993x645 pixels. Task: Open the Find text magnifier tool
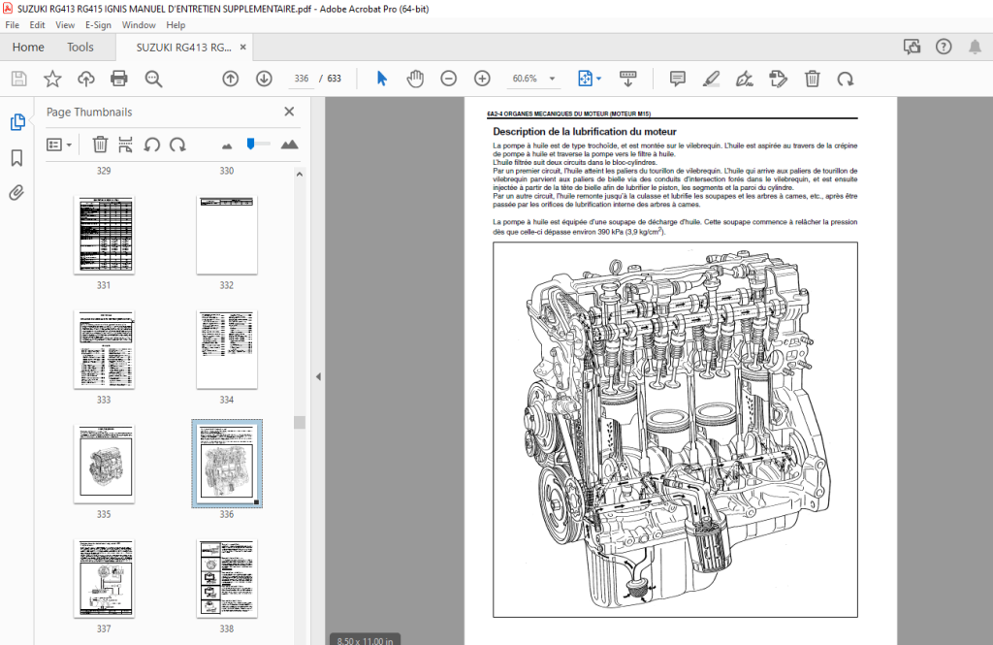(x=153, y=79)
